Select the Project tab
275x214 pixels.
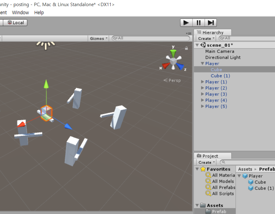[x=213, y=156]
